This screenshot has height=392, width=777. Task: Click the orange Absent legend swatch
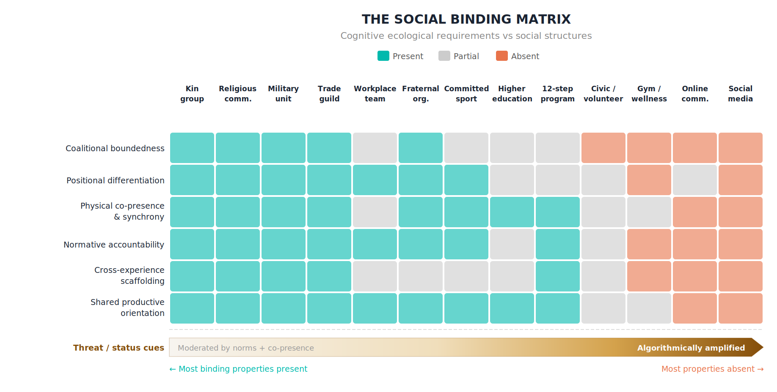(x=501, y=56)
